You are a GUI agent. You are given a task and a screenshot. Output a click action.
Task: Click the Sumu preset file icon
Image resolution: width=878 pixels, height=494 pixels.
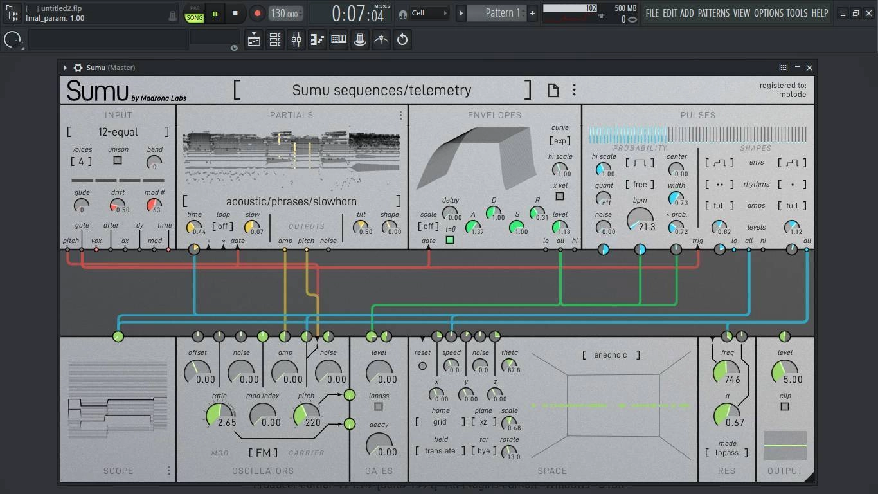pos(553,90)
